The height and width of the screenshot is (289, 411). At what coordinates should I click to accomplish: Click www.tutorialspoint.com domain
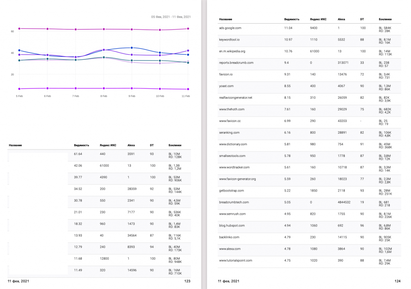point(235,261)
